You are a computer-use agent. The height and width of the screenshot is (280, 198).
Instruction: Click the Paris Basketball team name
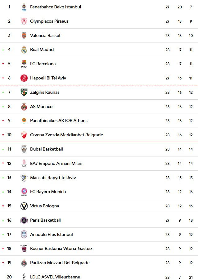point(45,220)
